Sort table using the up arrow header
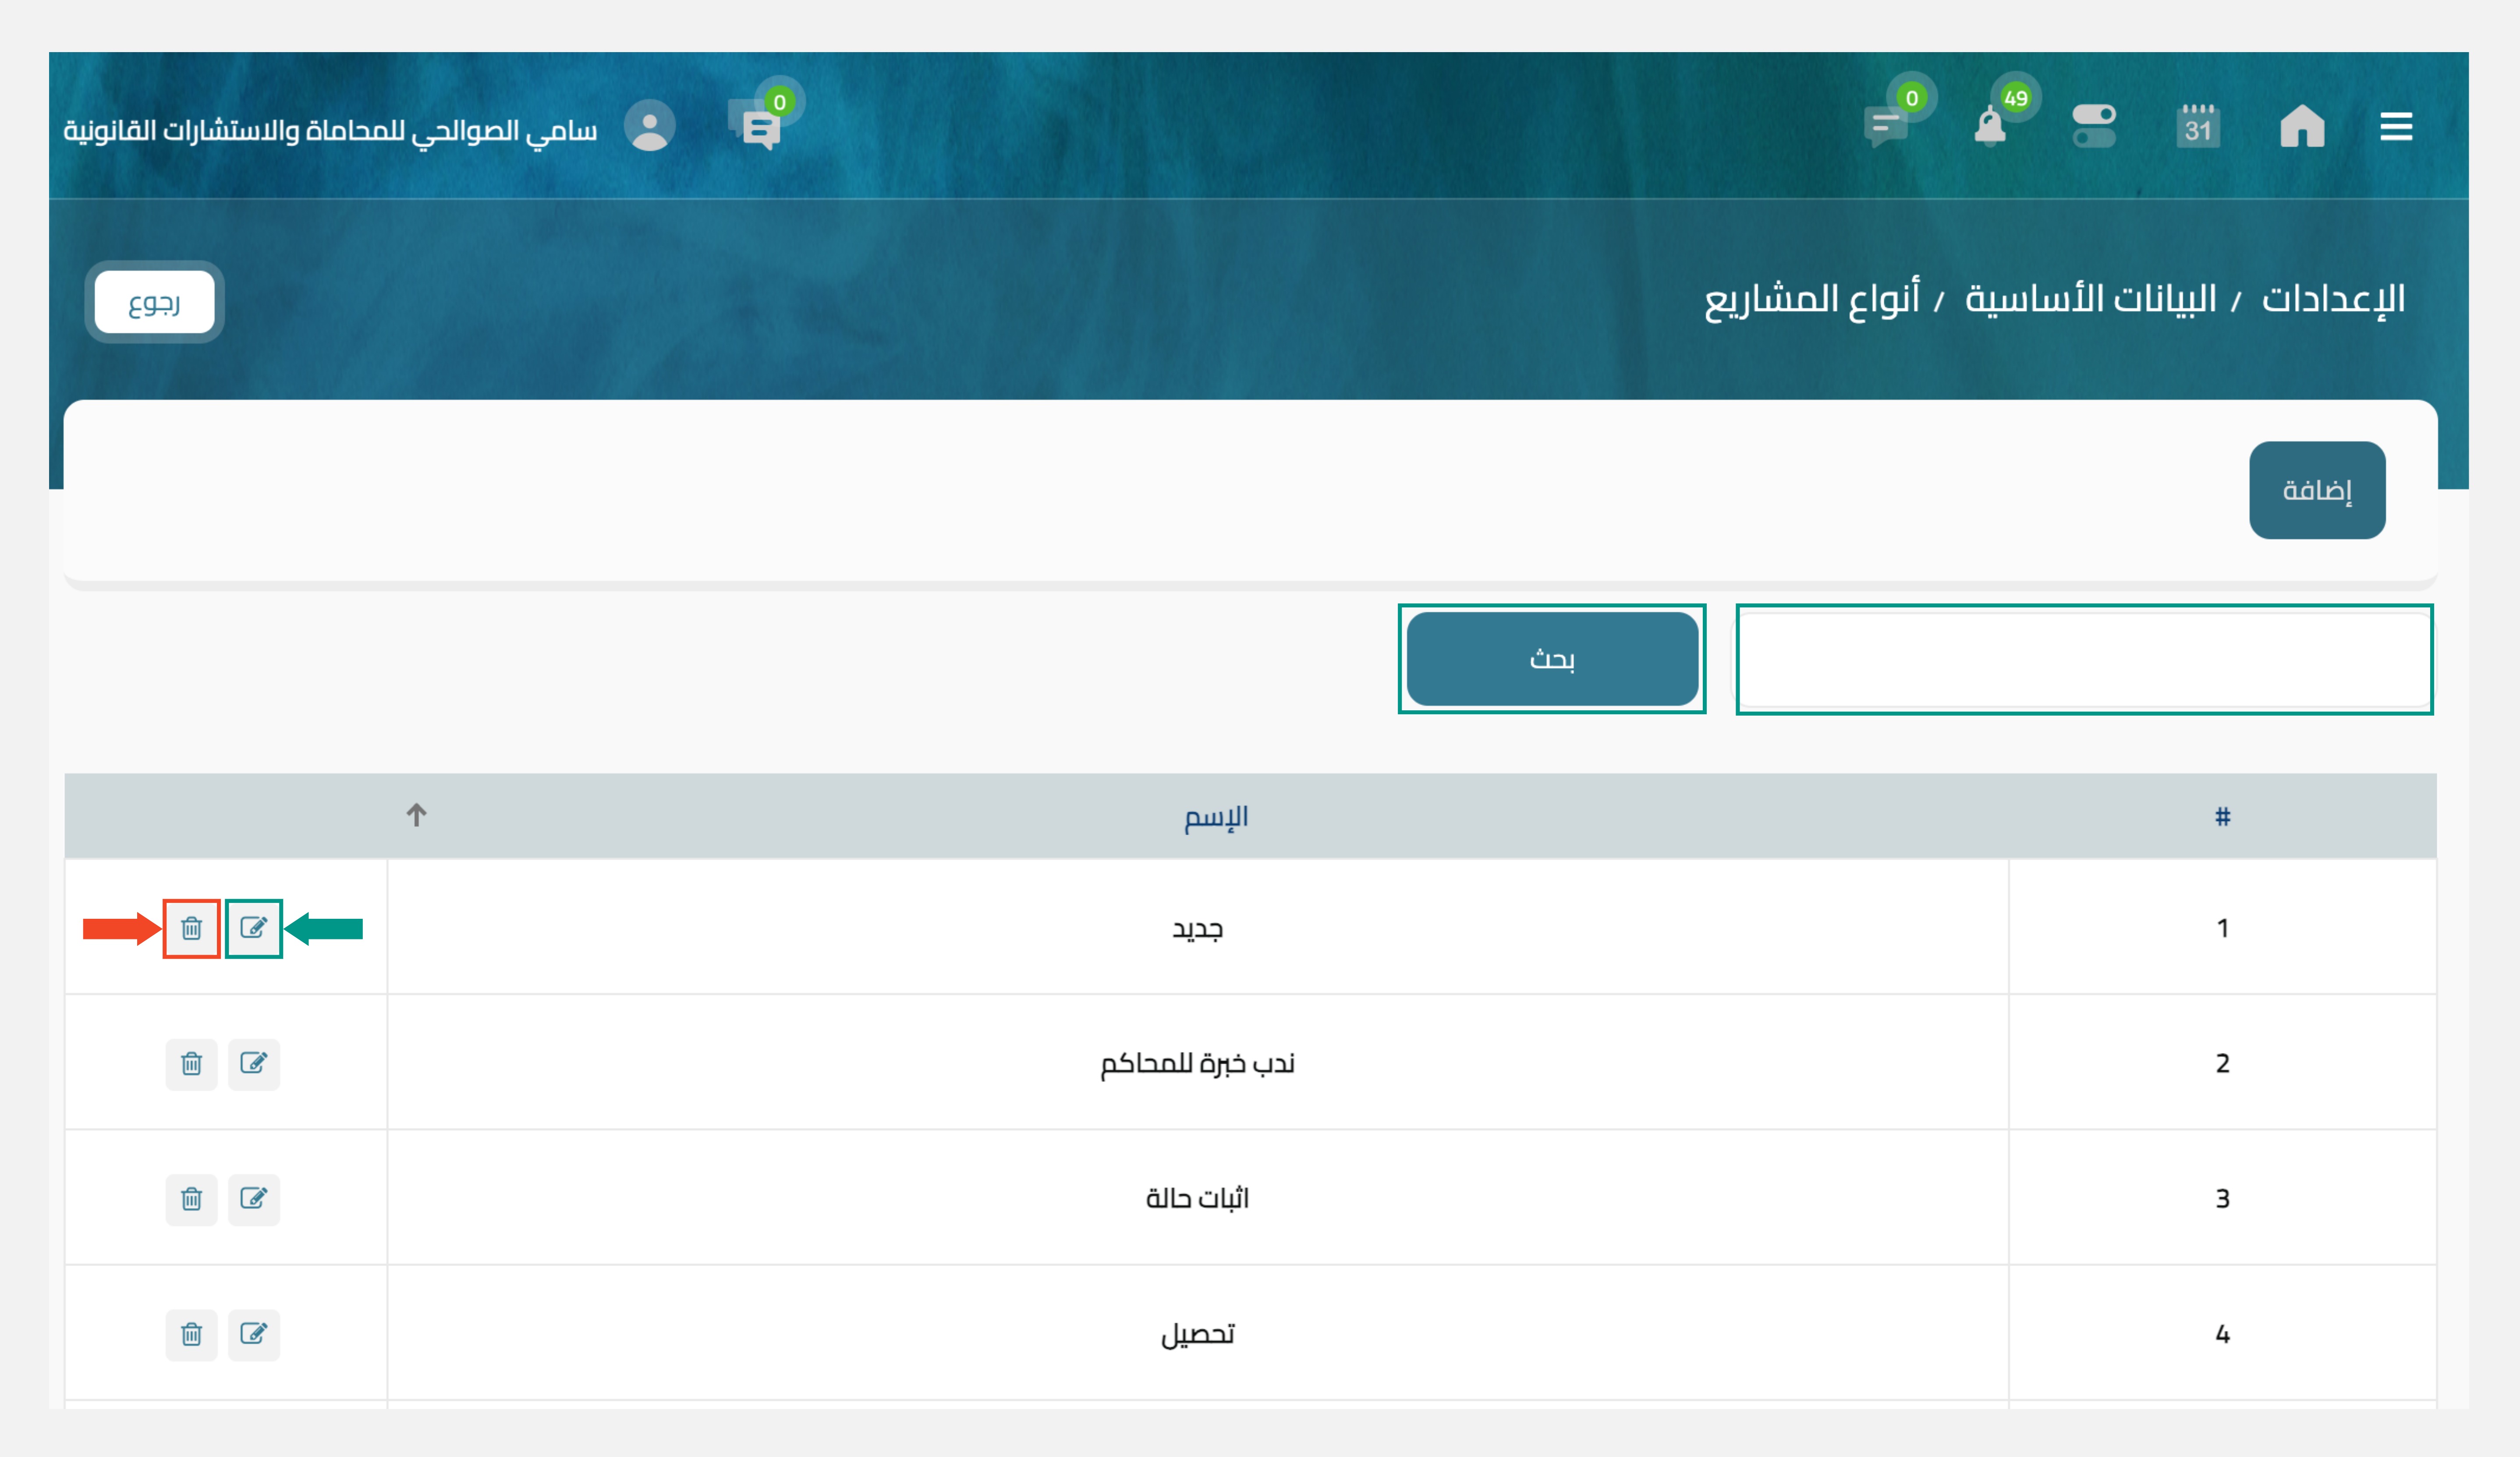 coord(416,815)
